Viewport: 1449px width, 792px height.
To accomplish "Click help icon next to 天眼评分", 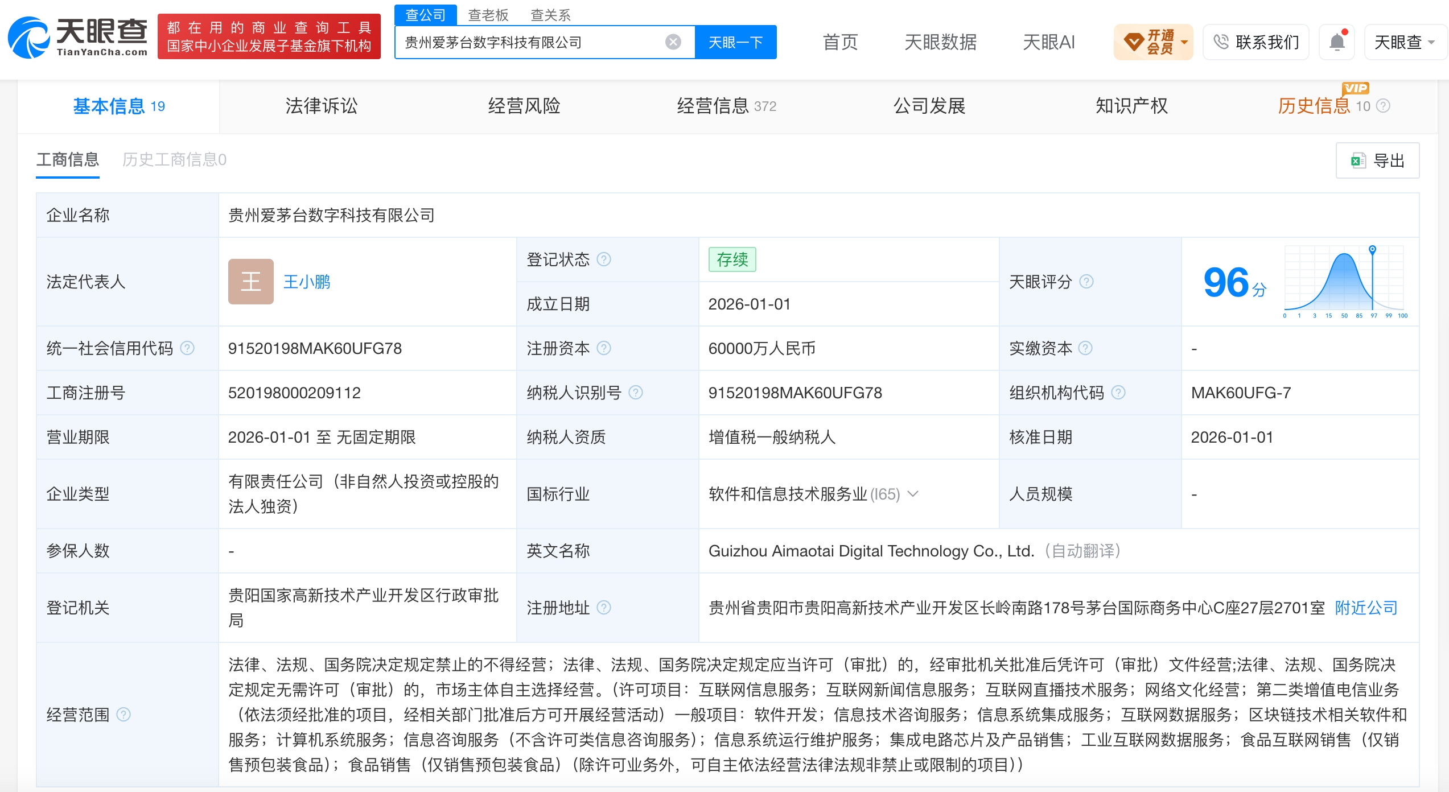I will [x=1086, y=282].
